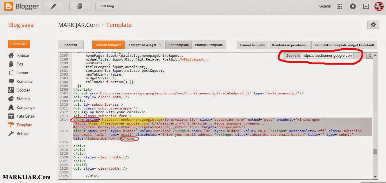Switch to Pratinjau template tab
The height and width of the screenshot is (183, 386).
click(209, 45)
